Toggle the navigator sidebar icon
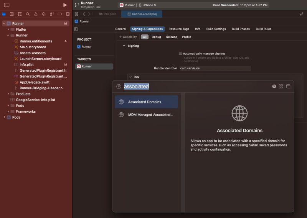Screen dimensions: 307x218 point(7,5)
